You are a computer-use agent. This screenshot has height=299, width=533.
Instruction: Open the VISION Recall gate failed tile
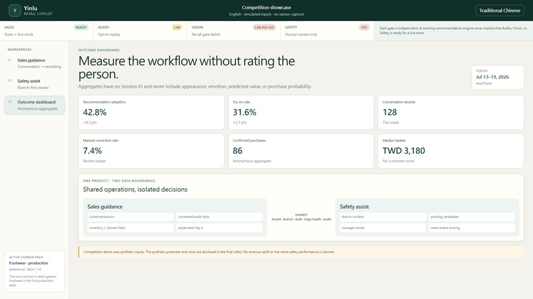pos(233,30)
